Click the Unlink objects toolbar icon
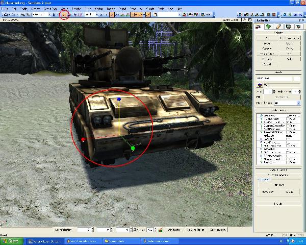 (x=28, y=15)
